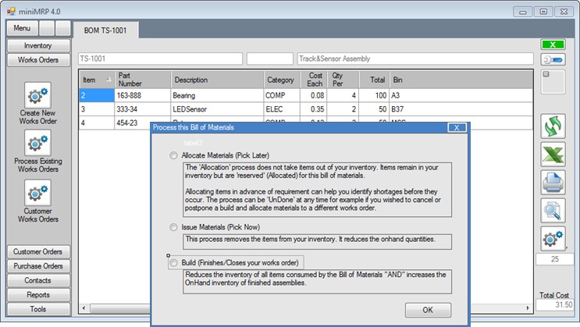Viewport: 580px width, 327px height.
Task: Print the bill of materials
Action: tap(553, 183)
